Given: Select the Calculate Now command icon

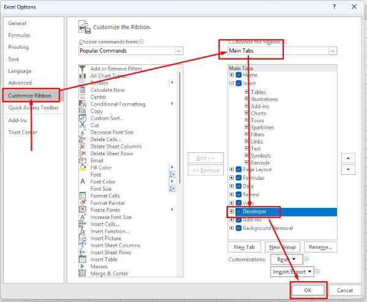Looking at the screenshot, I should (x=83, y=90).
